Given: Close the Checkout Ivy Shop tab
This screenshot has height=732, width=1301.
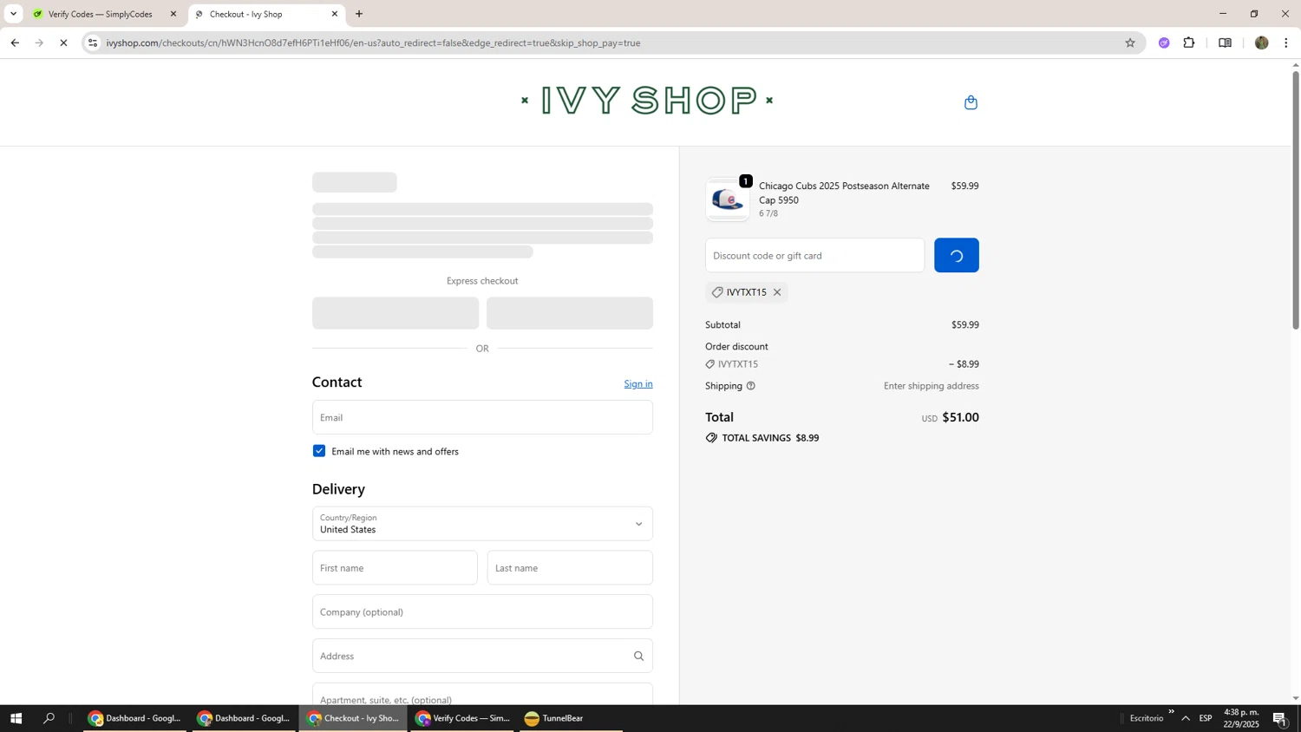Looking at the screenshot, I should pos(335,14).
